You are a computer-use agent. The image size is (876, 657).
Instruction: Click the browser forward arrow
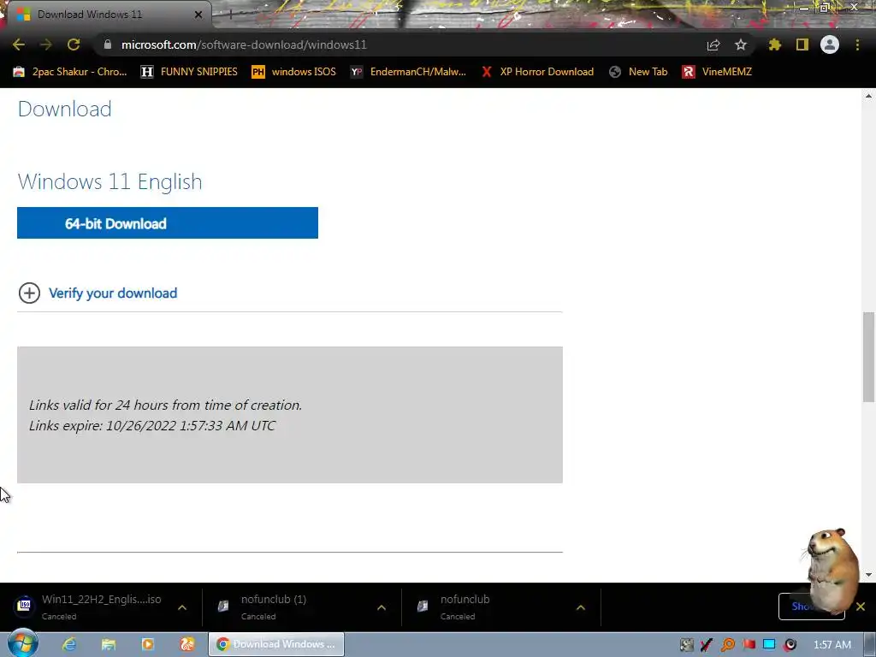click(46, 44)
